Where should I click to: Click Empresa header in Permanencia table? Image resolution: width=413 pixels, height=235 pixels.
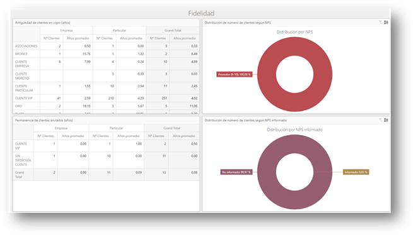coord(61,128)
